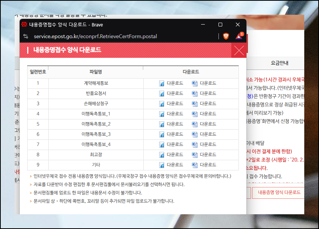
Task: Open the 요금안내 tab in background page
Action: coord(279,63)
